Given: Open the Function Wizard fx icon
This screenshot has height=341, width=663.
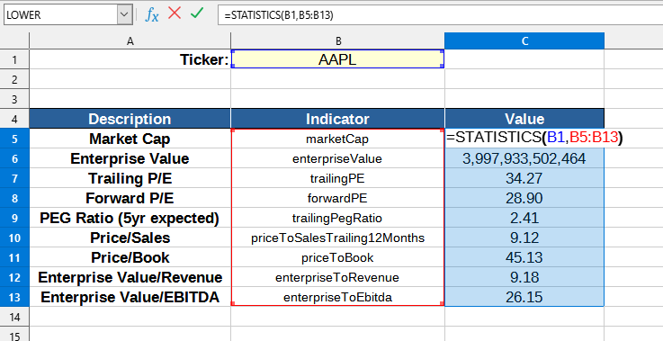Looking at the screenshot, I should click(152, 14).
